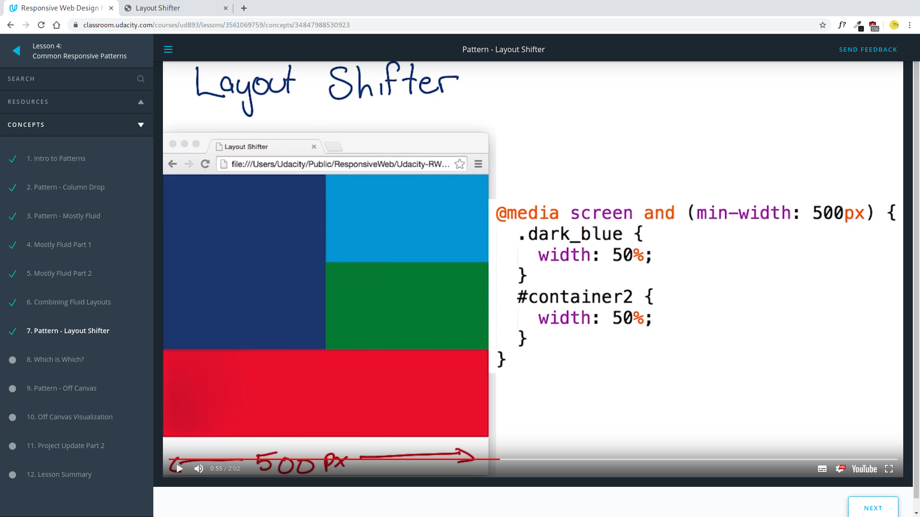The image size is (920, 517).
Task: Click the browser forward button
Action: click(x=26, y=25)
